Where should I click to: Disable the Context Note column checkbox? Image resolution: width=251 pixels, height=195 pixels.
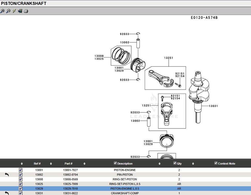(216, 163)
